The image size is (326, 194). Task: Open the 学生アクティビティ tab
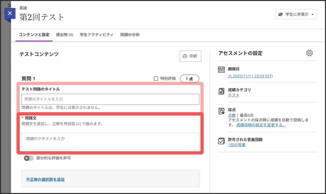point(96,35)
